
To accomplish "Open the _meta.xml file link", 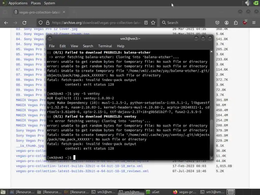I will 79,166.
